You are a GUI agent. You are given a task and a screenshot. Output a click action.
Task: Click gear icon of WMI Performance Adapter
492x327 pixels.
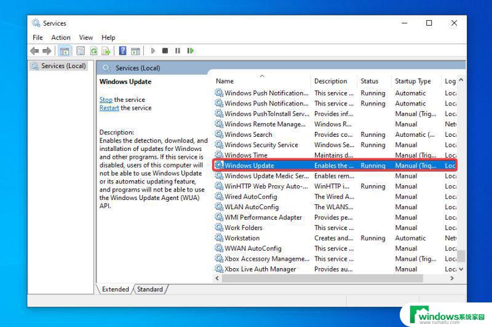click(x=219, y=217)
